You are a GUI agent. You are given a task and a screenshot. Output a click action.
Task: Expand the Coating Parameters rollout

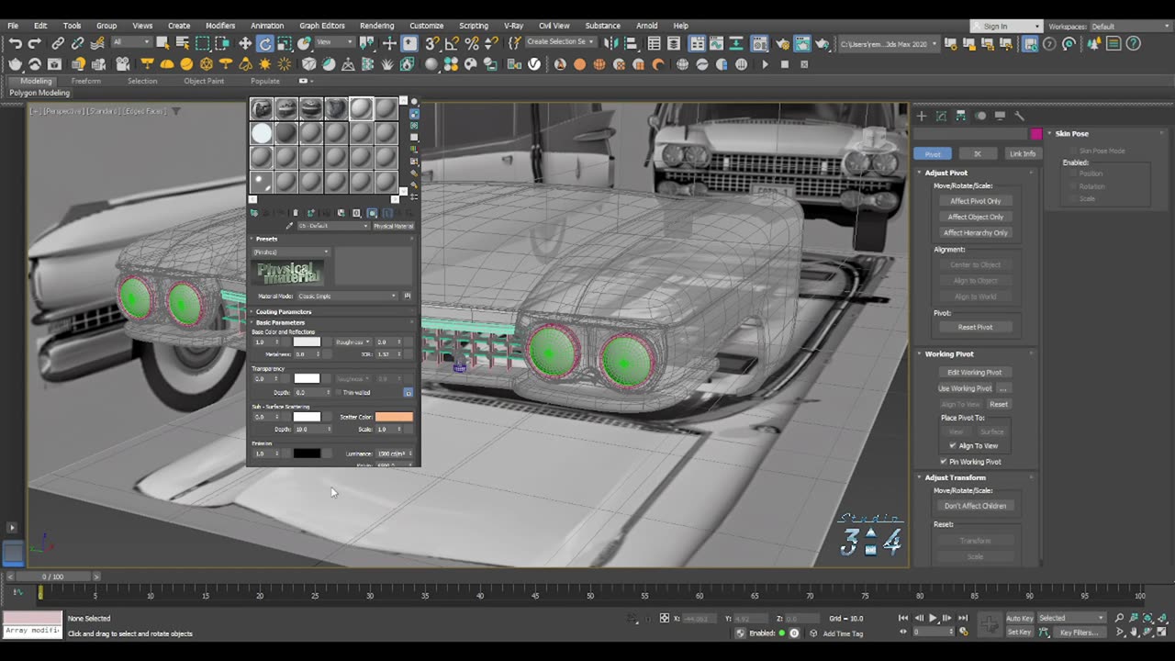point(283,311)
